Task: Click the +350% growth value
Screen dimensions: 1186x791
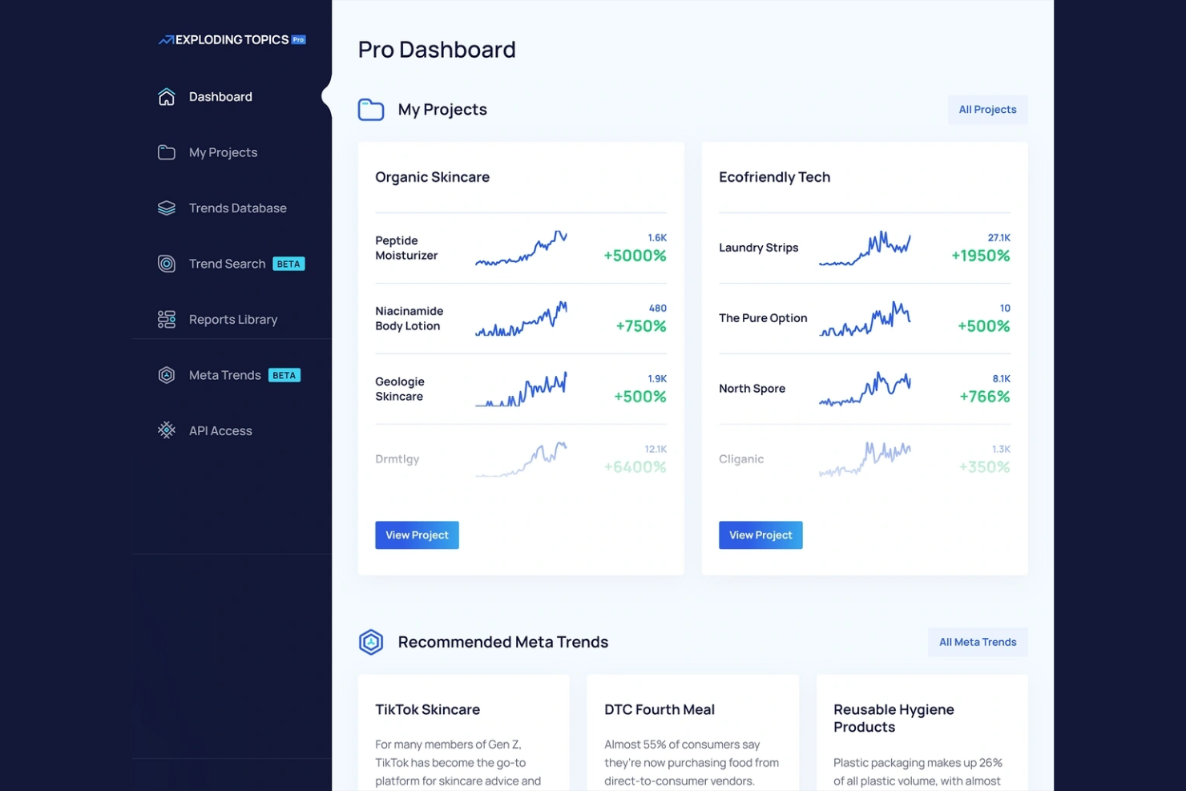Action: pyautogui.click(x=984, y=467)
